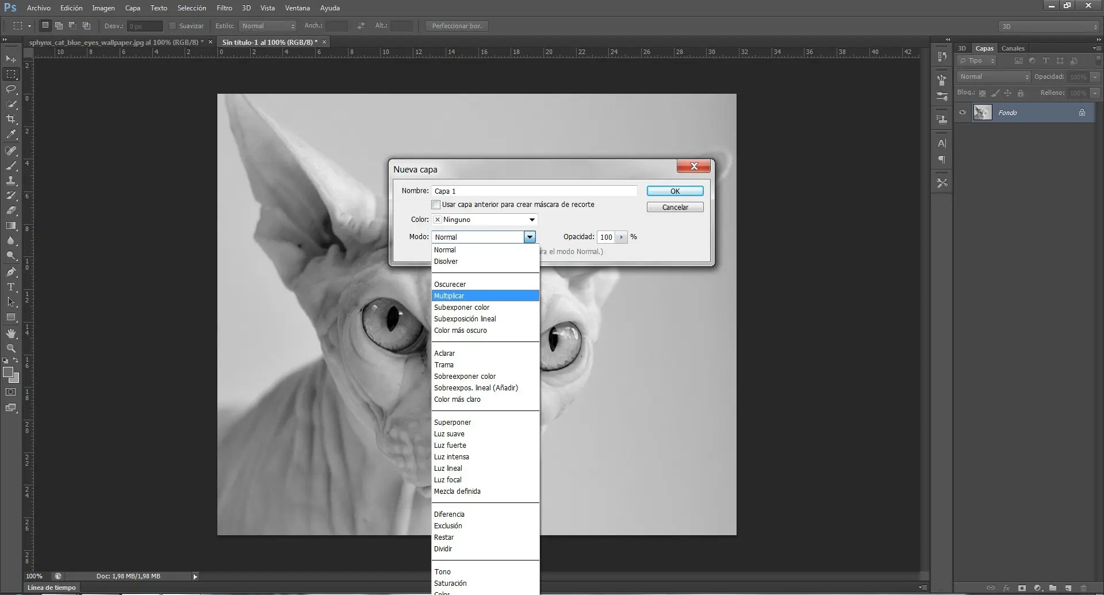
Task: Open the Color dropdown showing Ninguno
Action: point(485,220)
